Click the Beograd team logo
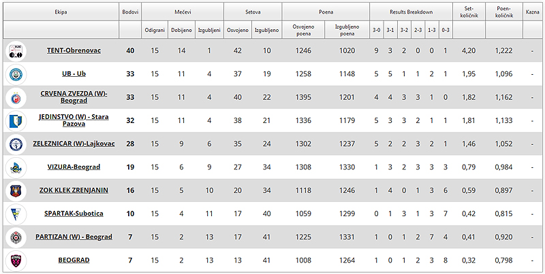This screenshot has width=545, height=274. 16,260
